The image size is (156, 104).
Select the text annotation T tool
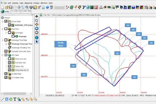pyautogui.click(x=15, y=99)
